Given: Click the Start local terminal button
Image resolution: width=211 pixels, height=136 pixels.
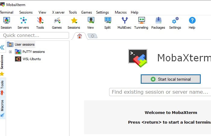Looking at the screenshot, I should click(x=171, y=79).
